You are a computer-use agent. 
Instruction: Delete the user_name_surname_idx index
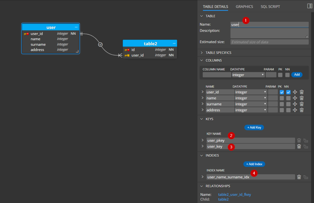tap(299, 177)
